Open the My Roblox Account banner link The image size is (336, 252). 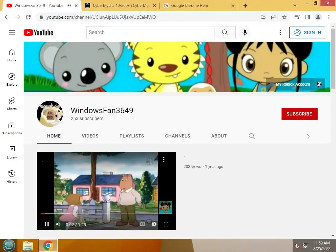(x=296, y=84)
